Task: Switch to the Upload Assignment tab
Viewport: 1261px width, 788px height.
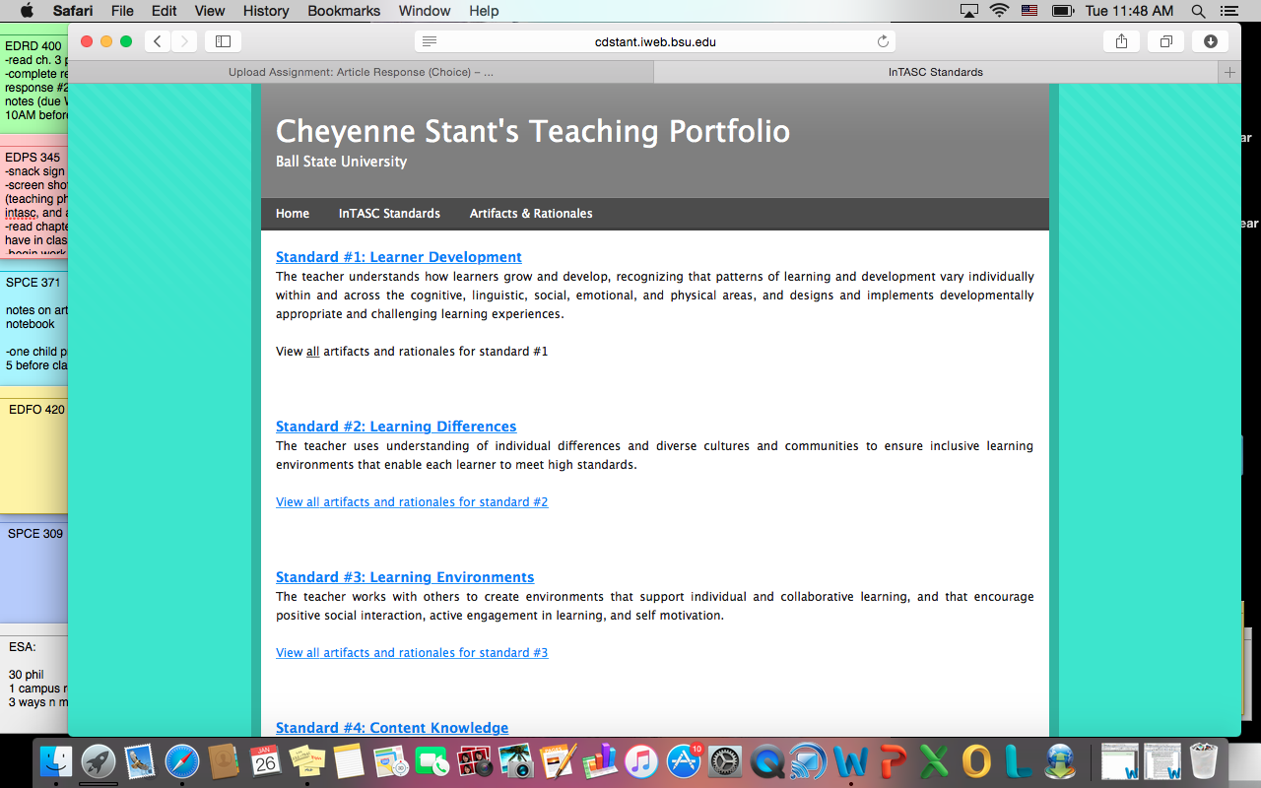Action: 361,72
